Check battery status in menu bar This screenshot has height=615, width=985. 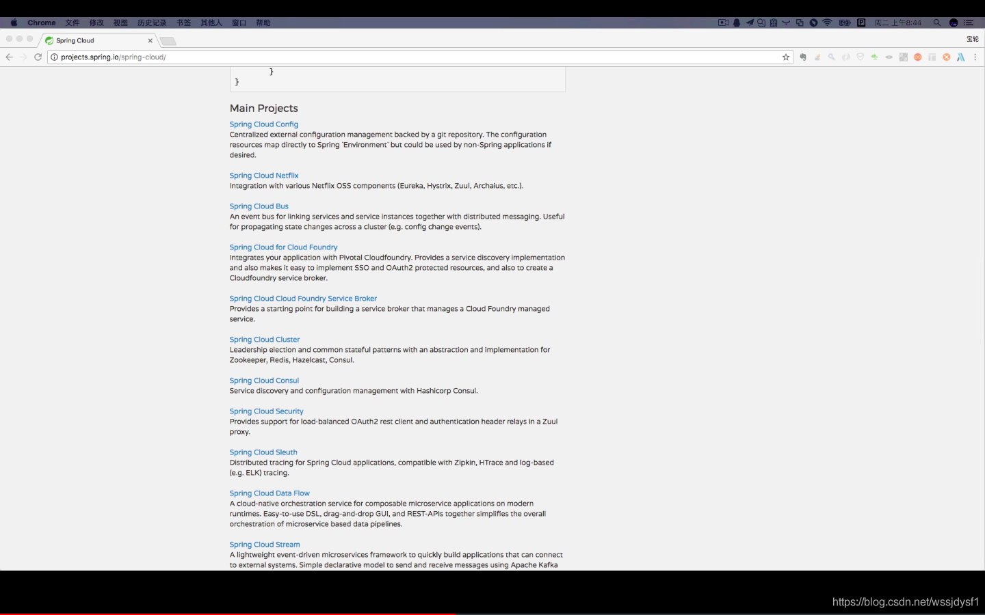coord(845,23)
